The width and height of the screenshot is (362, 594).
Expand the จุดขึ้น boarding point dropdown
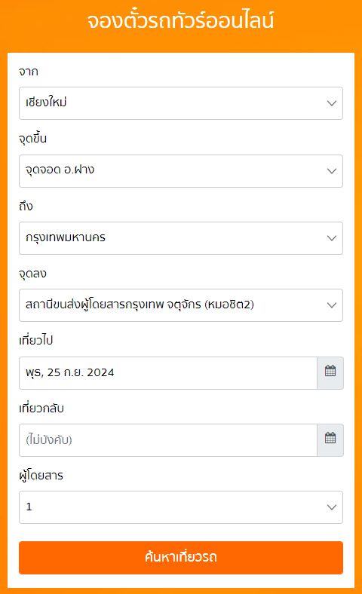[x=181, y=171]
